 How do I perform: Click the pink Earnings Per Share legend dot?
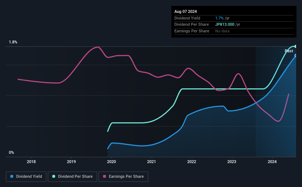pos(104,176)
